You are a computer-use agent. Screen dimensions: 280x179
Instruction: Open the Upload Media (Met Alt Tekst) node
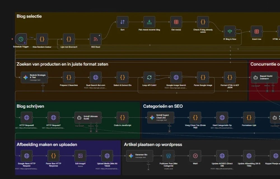(x=107, y=156)
